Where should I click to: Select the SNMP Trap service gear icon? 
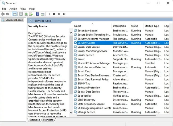point(75,84)
